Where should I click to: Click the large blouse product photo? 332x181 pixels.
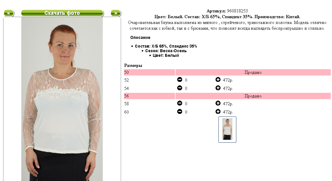tap(62, 99)
